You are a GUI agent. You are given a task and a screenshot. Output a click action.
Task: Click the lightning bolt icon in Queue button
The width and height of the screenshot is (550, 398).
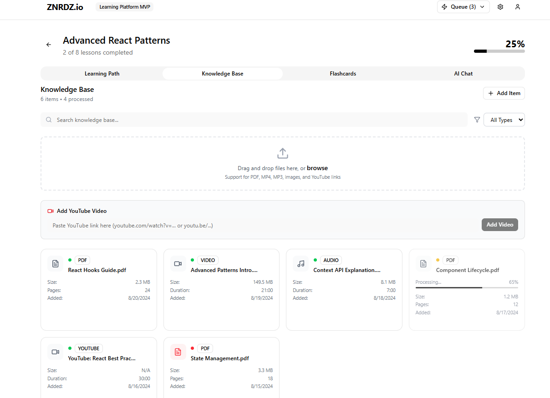click(445, 7)
